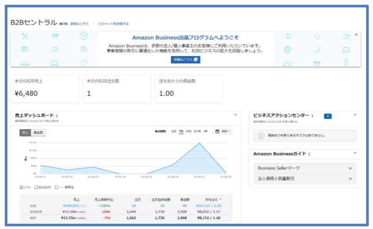Click the -10% year-over-year cell

(x=105, y=212)
